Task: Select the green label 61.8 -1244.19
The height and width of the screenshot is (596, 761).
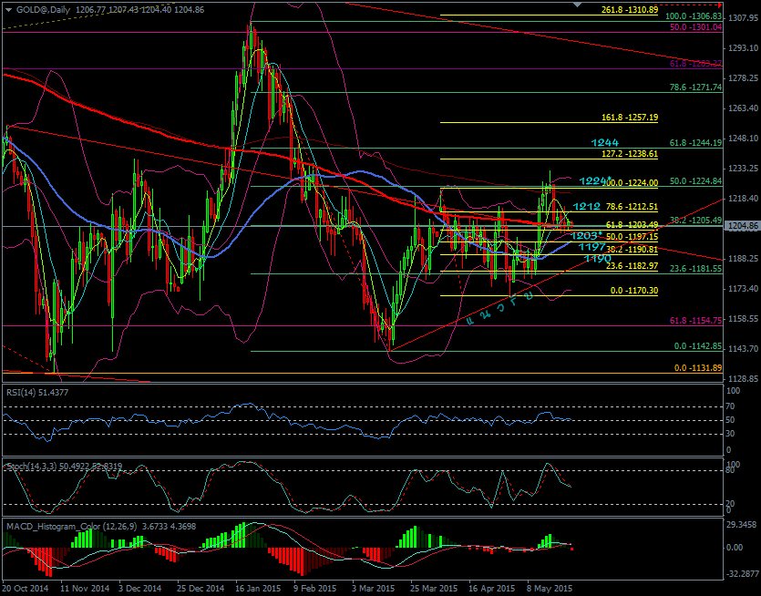Action: 696,143
